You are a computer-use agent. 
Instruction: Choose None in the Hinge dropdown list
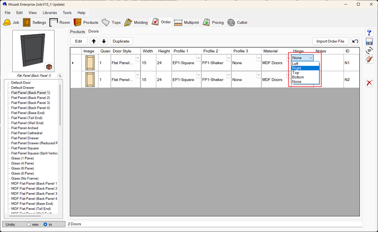[x=305, y=82]
